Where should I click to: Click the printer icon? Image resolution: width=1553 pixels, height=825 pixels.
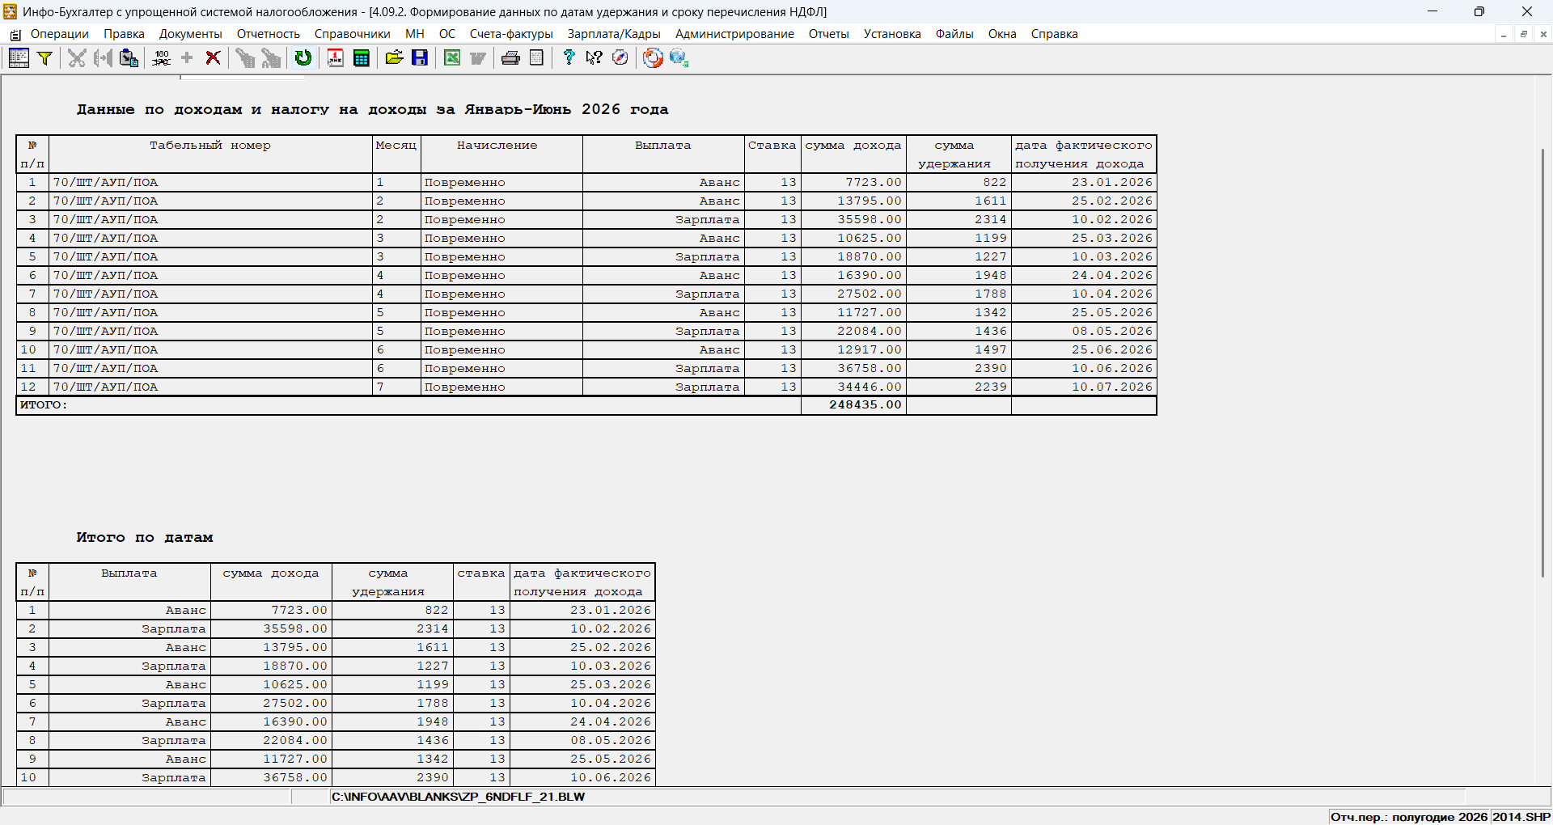(510, 58)
